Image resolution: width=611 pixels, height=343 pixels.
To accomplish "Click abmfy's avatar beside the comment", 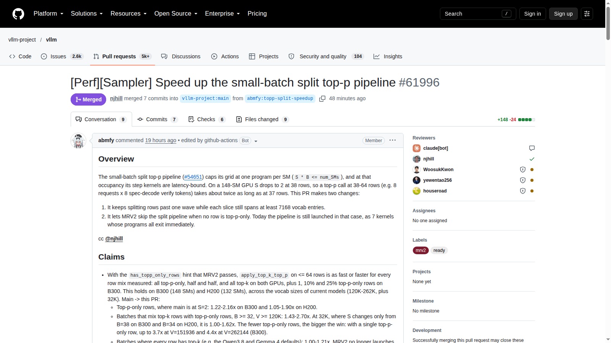I will click(x=78, y=141).
